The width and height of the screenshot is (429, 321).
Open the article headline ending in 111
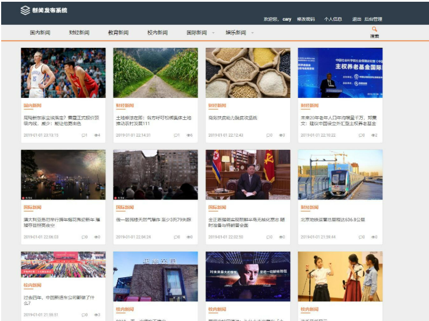[154, 120]
